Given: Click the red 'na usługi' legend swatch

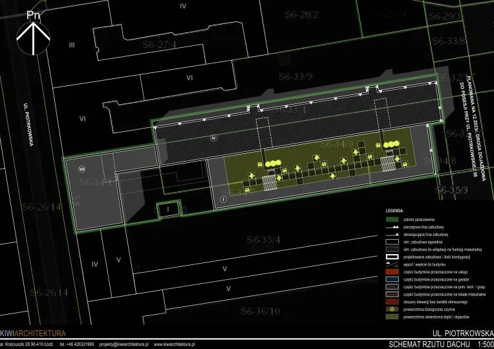Looking at the screenshot, I should (393, 273).
